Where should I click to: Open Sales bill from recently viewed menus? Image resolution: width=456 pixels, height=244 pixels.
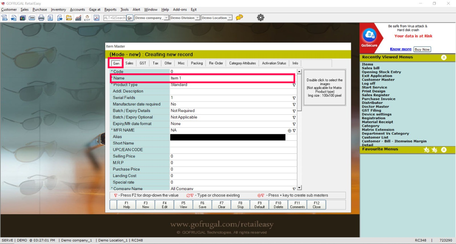pyautogui.click(x=370, y=68)
